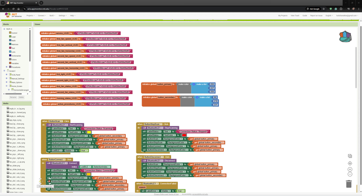Click the Delete button in Blocks panel
362x196 pixels.
pyautogui.click(x=21, y=97)
